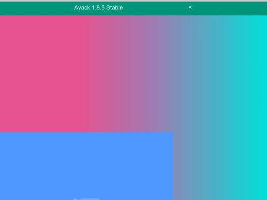Image resolution: width=267 pixels, height=200 pixels.
Task: Click the "Avack 1.8.5 Stable" title text
Action: pos(98,7)
